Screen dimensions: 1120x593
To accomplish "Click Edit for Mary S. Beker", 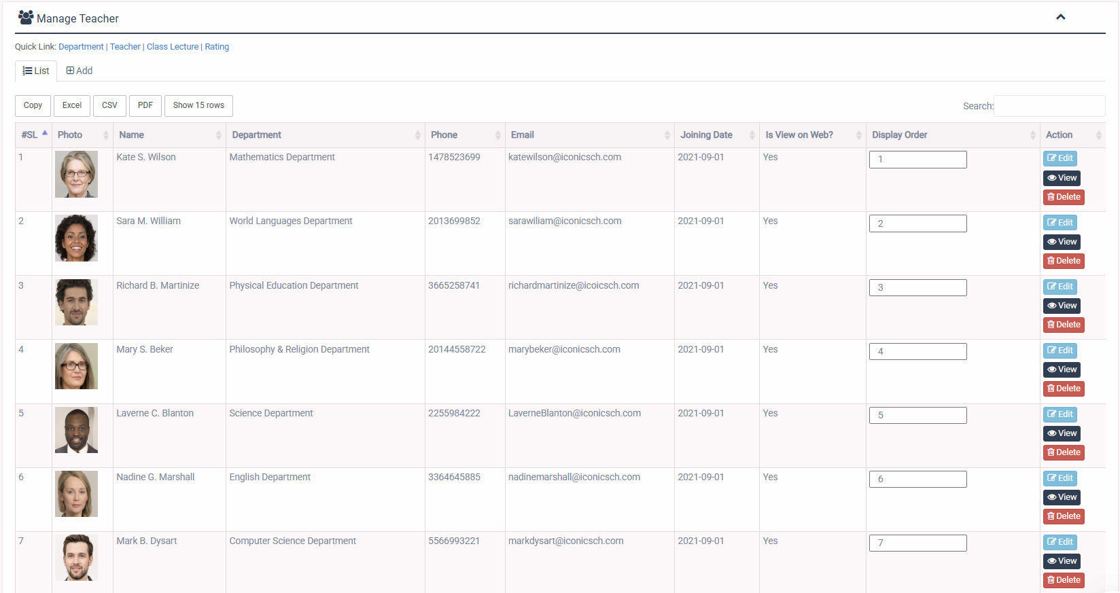I will (x=1060, y=351).
